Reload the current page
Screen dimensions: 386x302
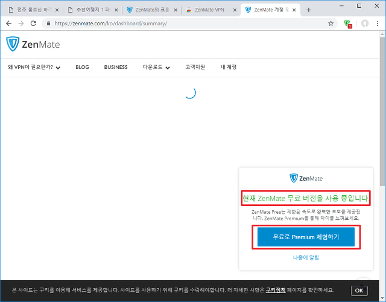click(33, 24)
